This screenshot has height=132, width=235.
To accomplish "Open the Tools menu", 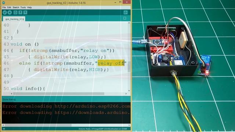I will [x=23, y=7].
